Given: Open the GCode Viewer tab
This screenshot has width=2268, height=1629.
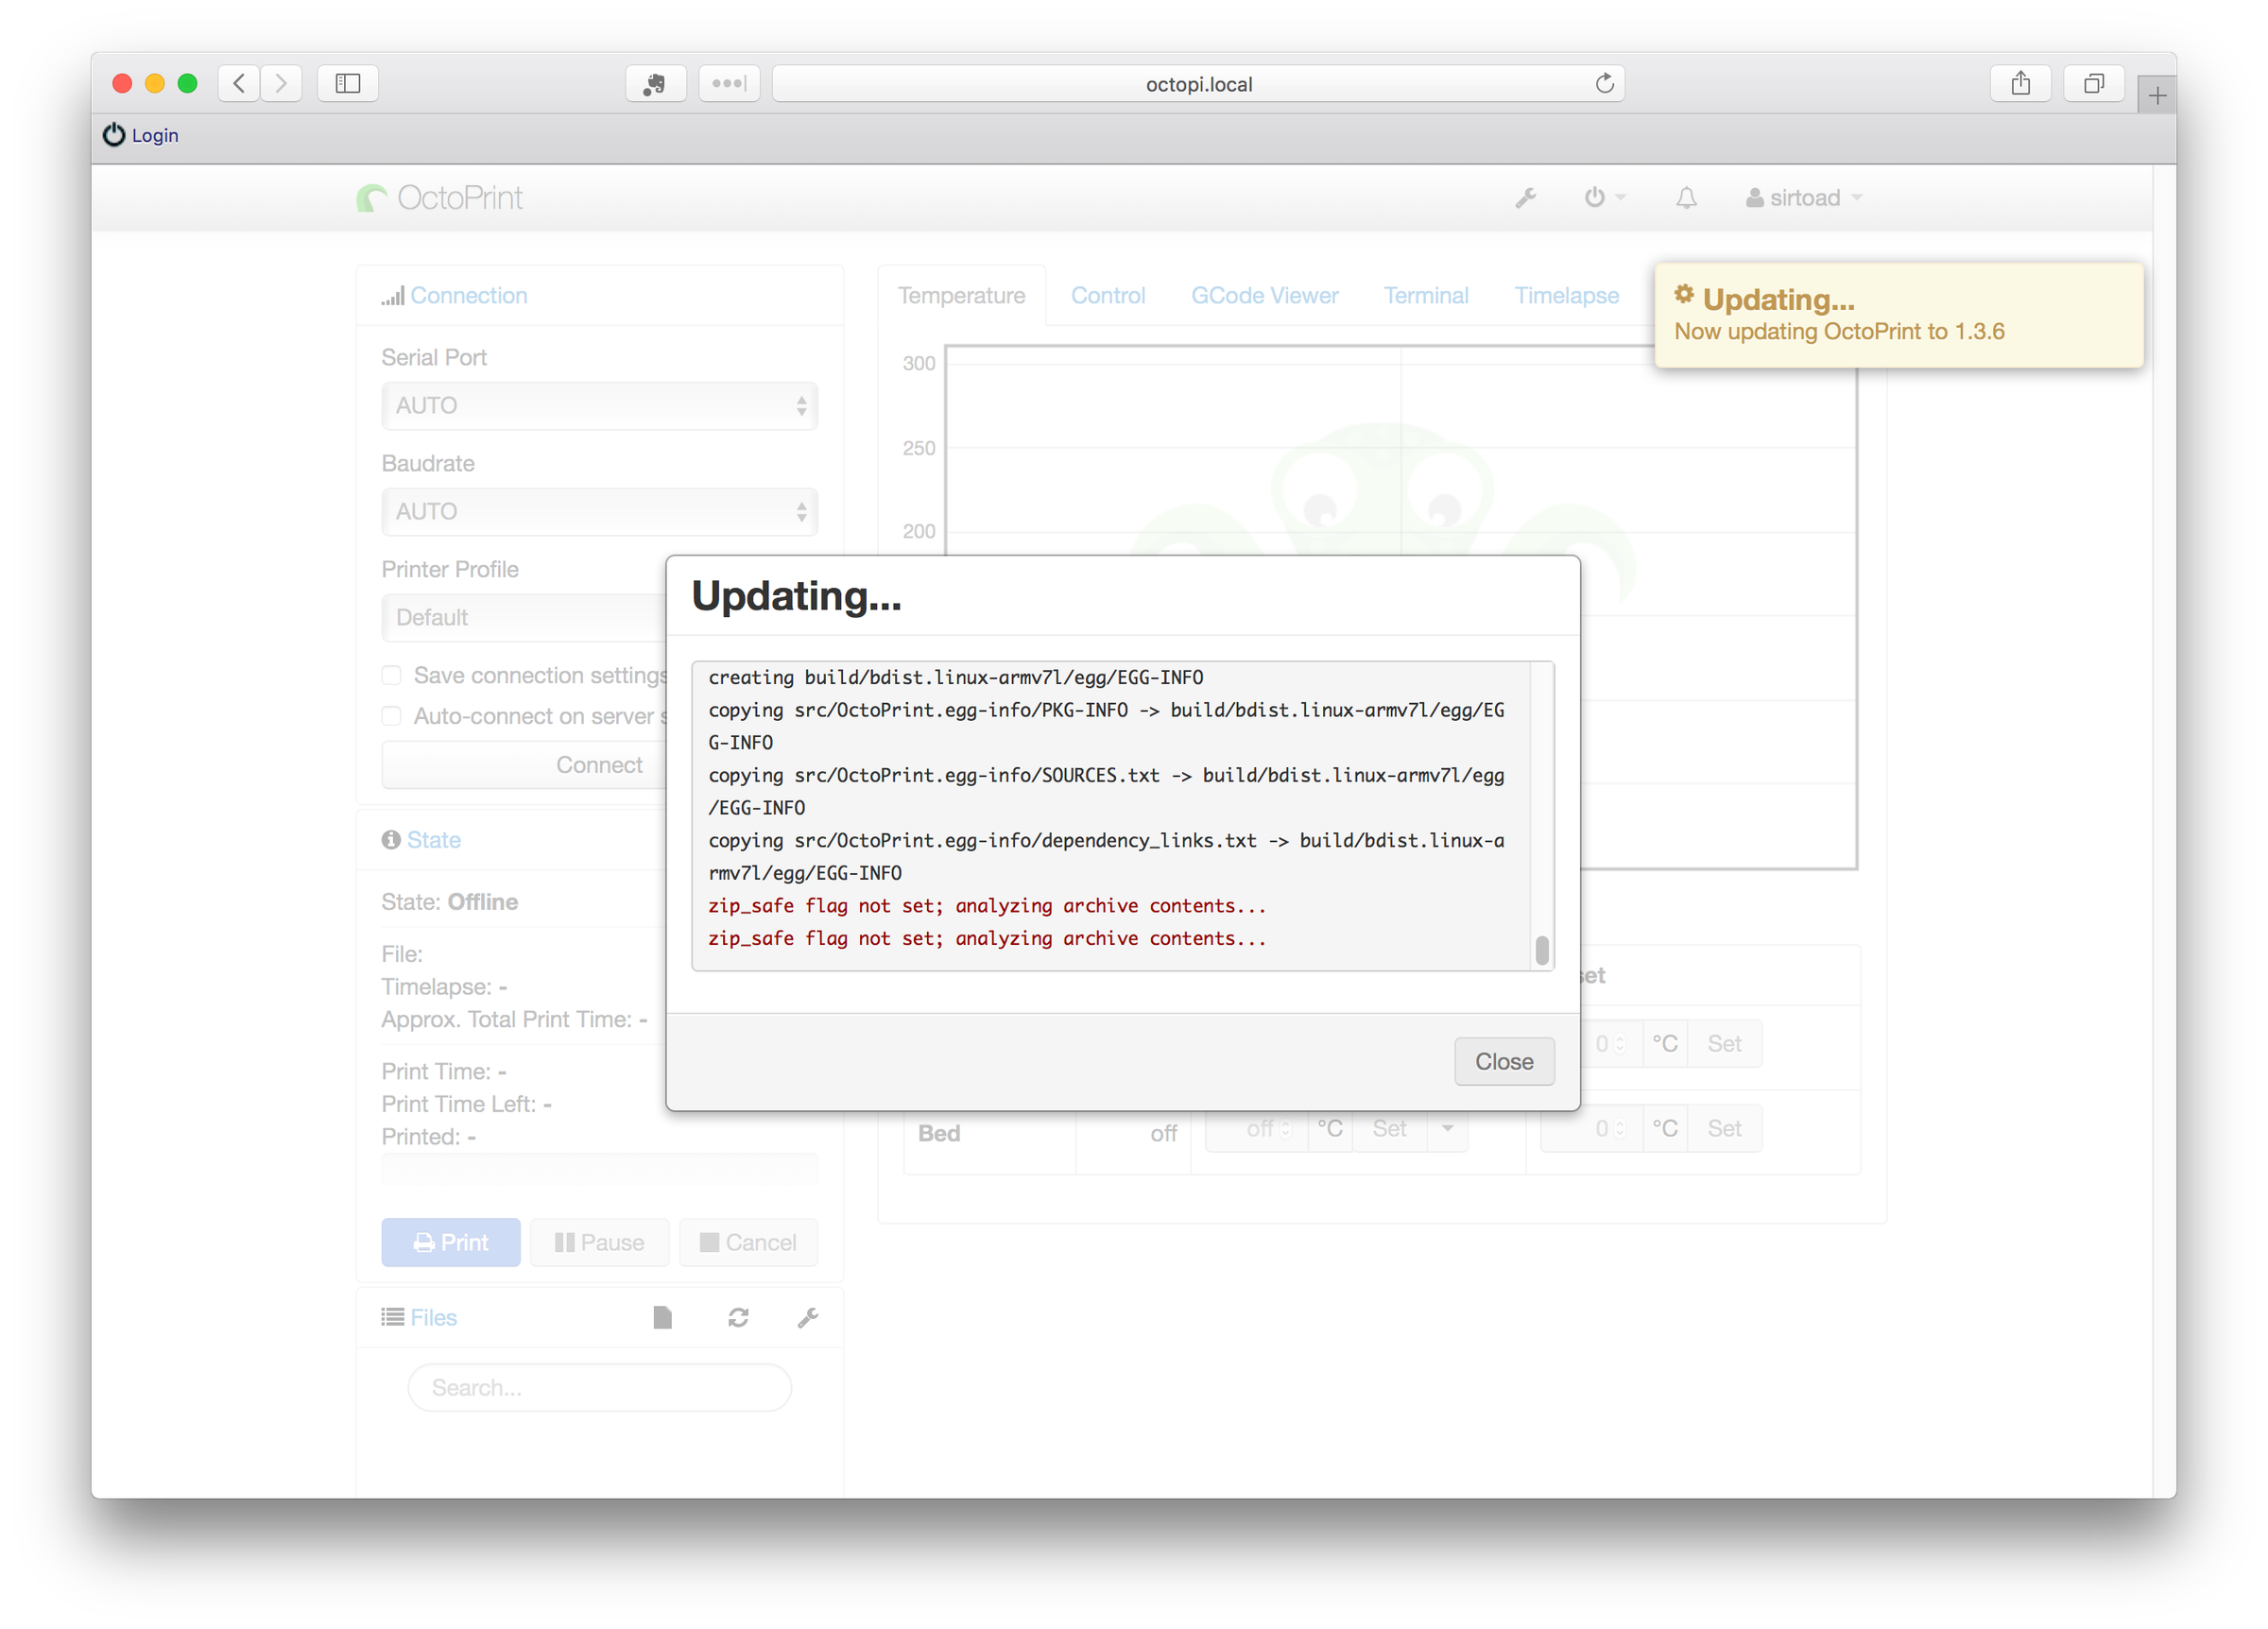Looking at the screenshot, I should tap(1264, 296).
